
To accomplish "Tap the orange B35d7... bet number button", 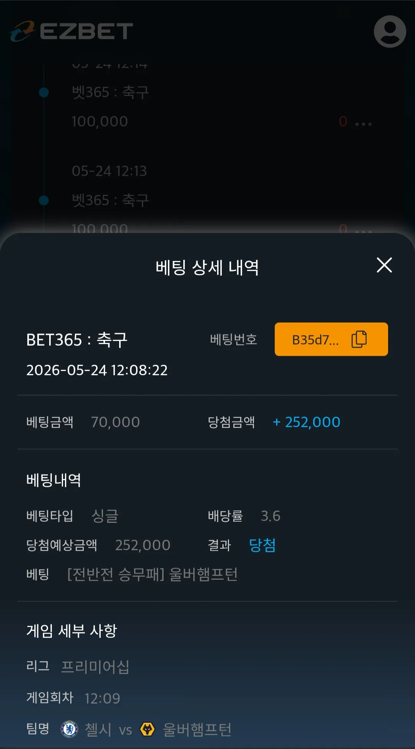I will point(331,339).
